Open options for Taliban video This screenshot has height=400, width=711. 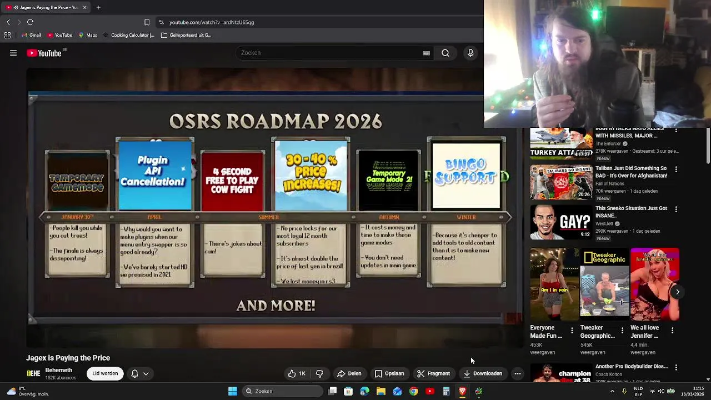(676, 169)
